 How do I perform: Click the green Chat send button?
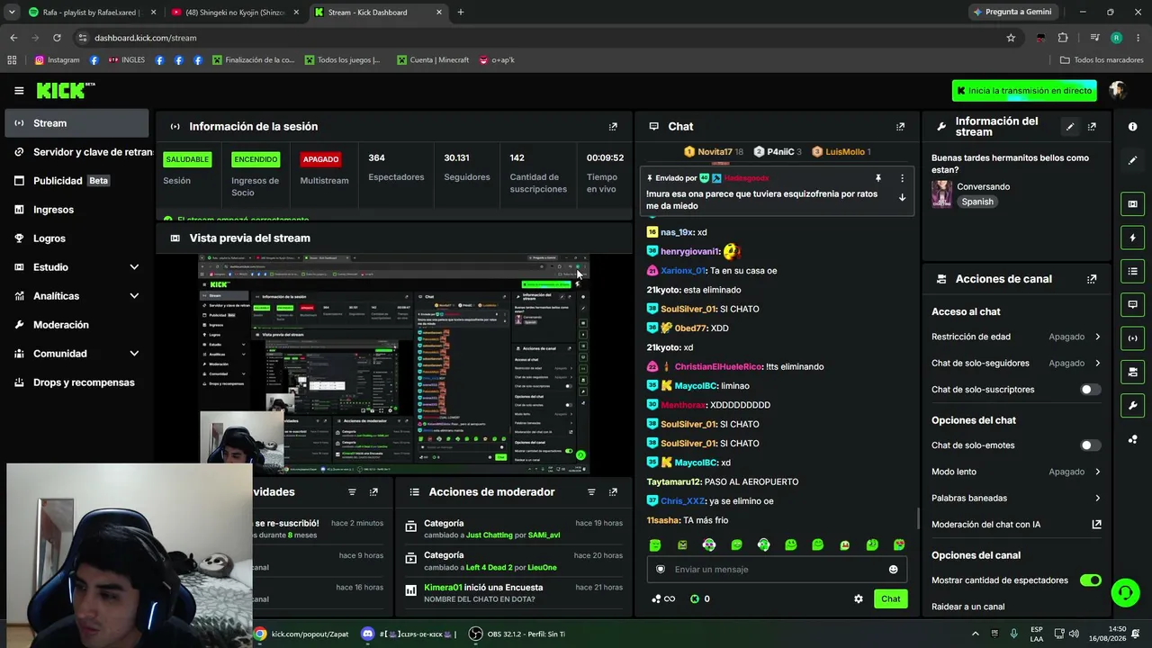click(890, 598)
